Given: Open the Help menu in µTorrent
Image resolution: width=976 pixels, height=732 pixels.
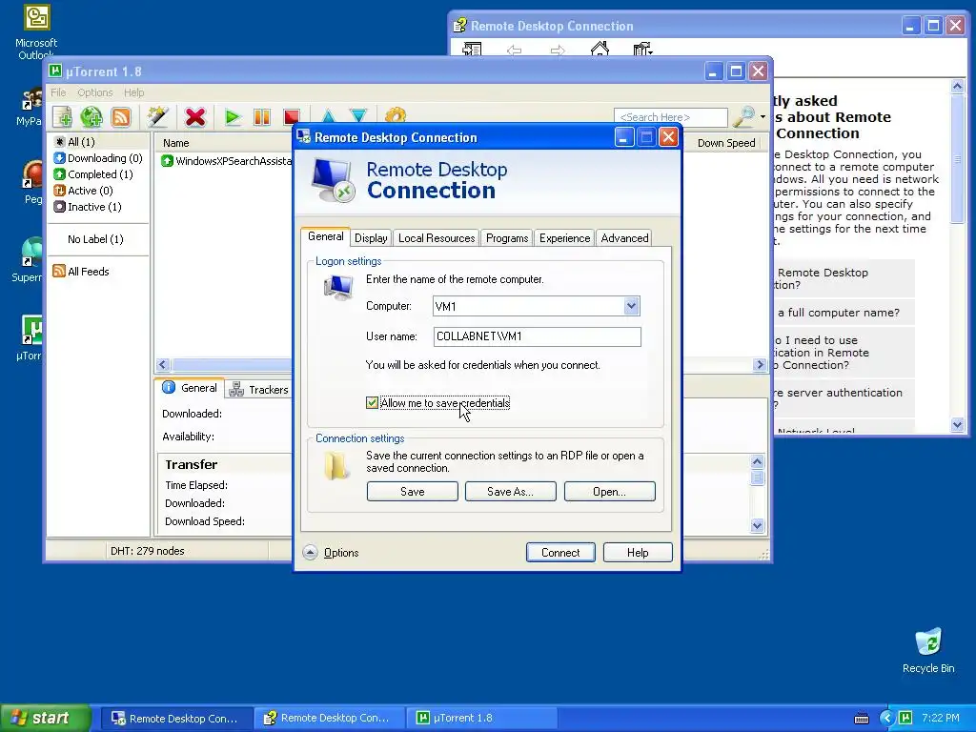Looking at the screenshot, I should 133,92.
